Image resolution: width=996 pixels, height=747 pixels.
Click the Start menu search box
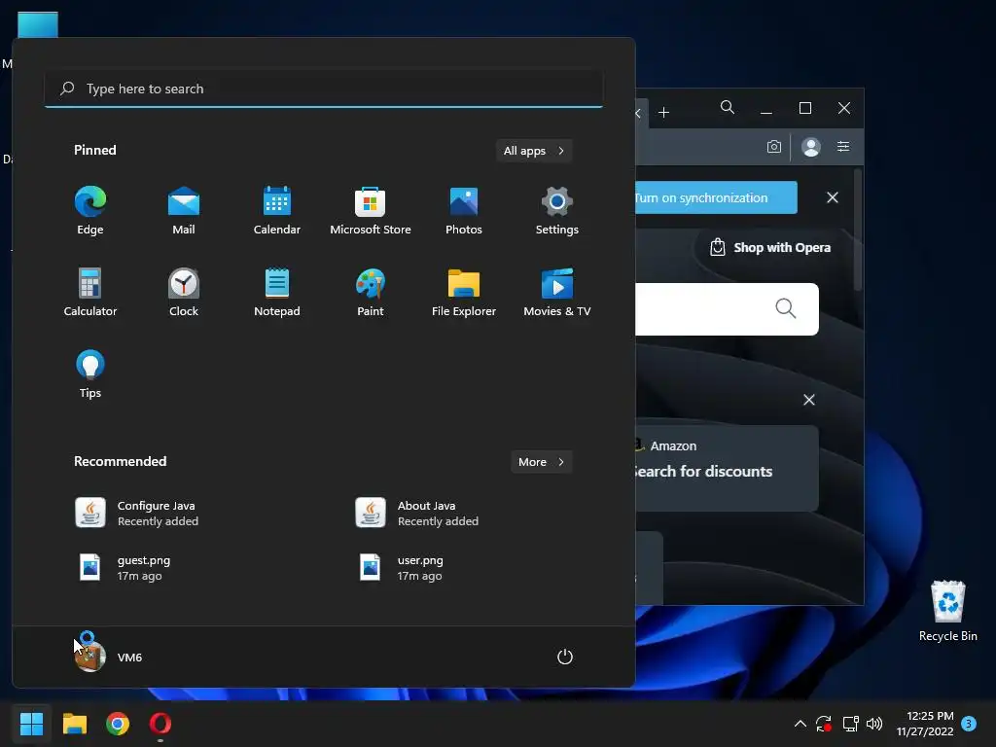324,89
